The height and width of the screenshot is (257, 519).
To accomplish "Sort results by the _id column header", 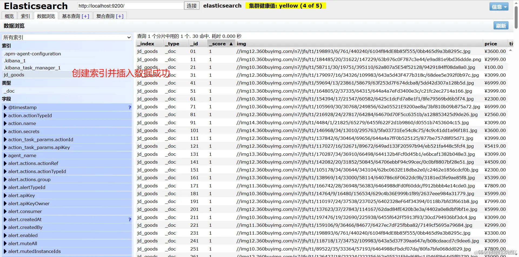I will tap(198, 44).
